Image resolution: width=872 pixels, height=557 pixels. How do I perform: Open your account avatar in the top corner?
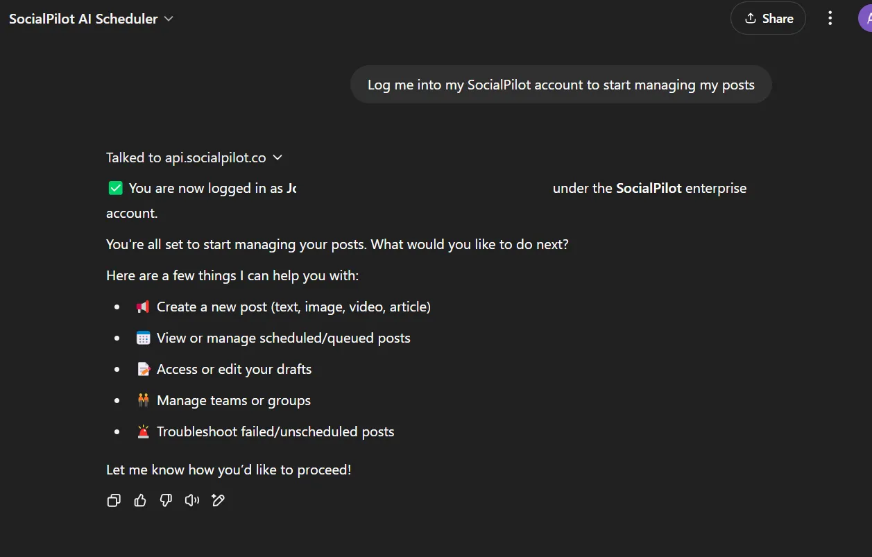point(865,18)
